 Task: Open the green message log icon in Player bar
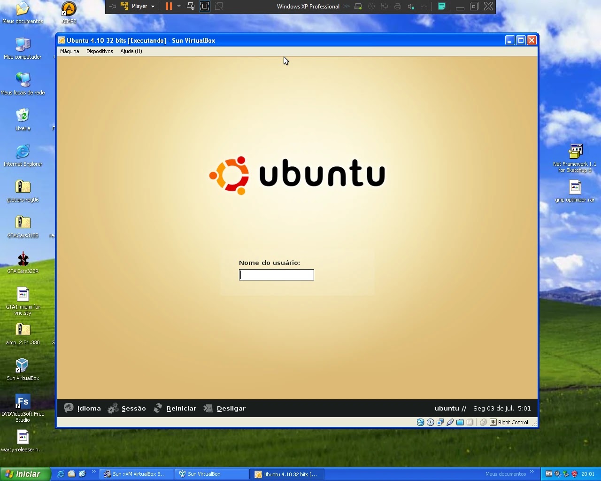[x=442, y=6]
